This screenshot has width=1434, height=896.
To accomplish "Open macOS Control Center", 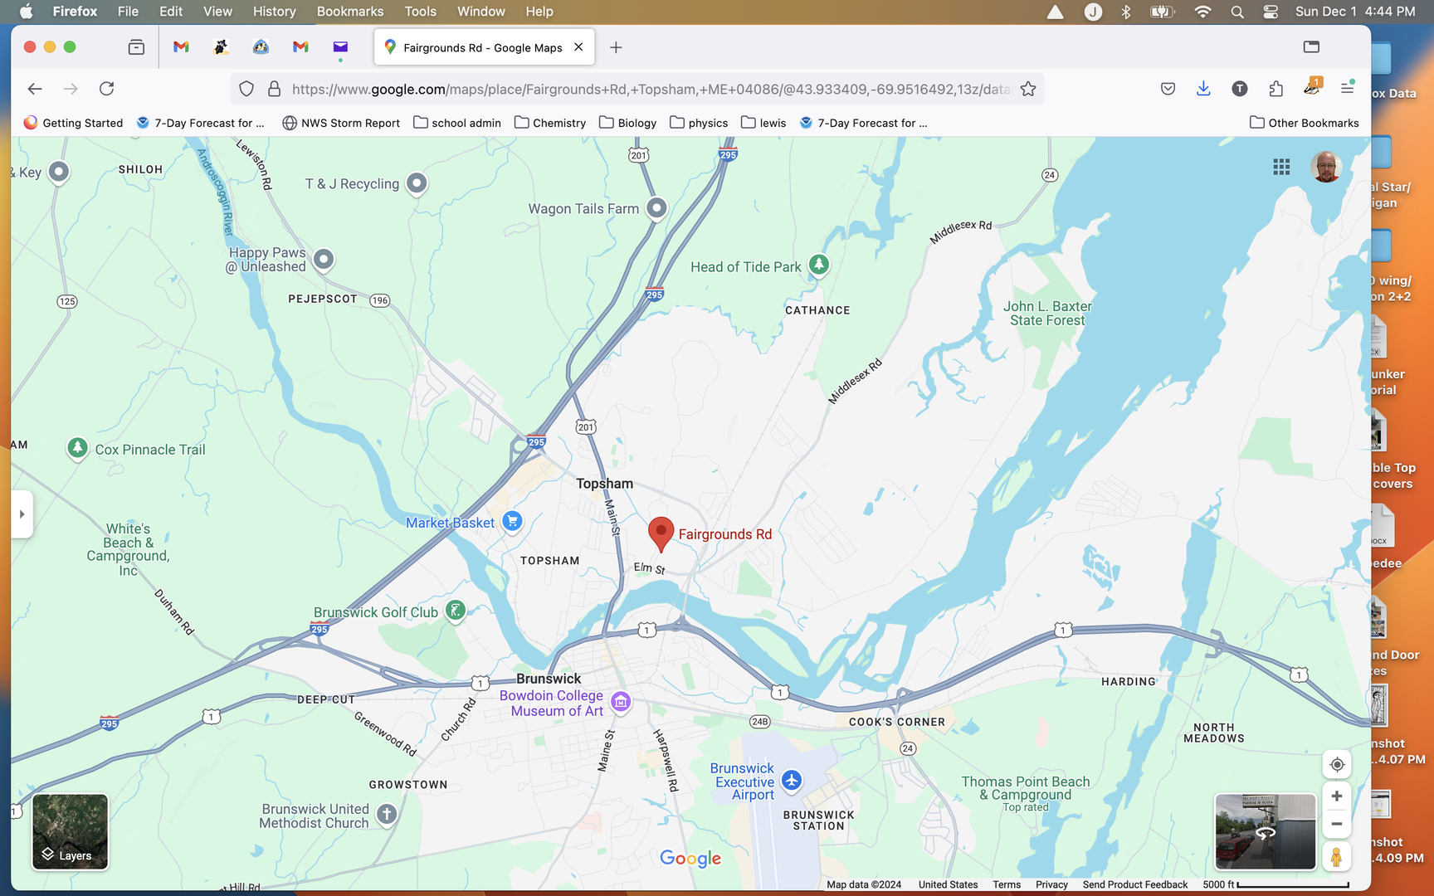I will 1271,12.
